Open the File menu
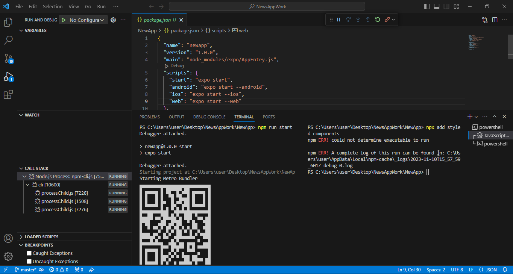Image resolution: width=513 pixels, height=274 pixels. coord(19,6)
